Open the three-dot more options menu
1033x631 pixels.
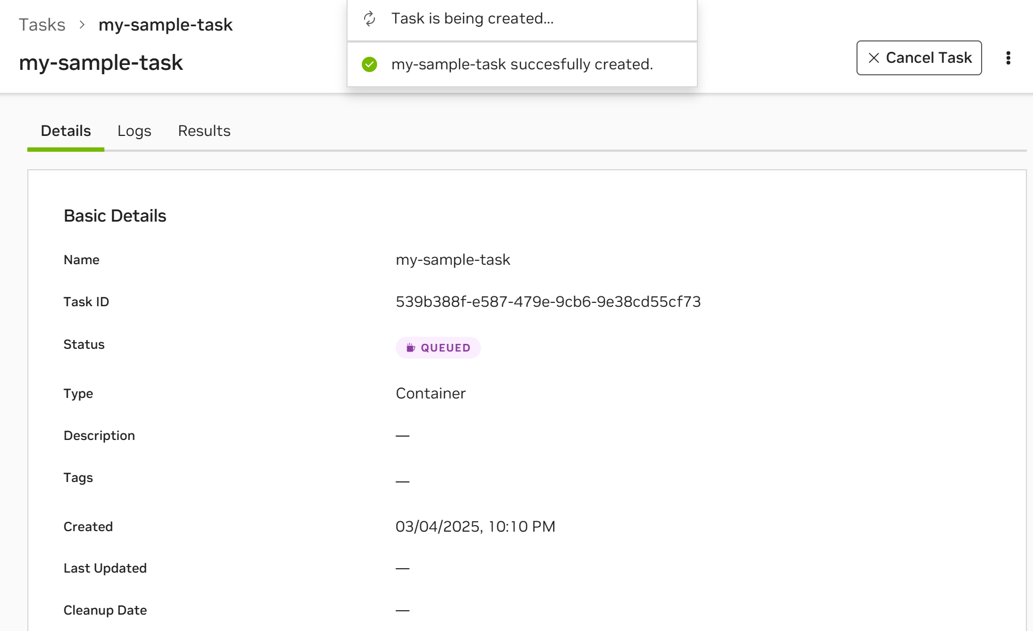pos(1008,58)
